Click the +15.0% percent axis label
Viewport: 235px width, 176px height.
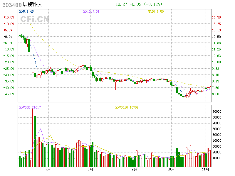click(9, 18)
